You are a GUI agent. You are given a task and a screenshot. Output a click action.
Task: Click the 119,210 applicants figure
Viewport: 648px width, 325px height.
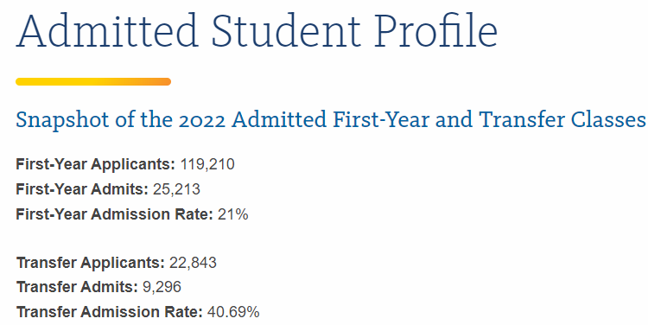(x=207, y=164)
